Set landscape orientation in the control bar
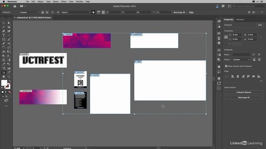Viewport: 266px width, 149px height. click(47, 12)
